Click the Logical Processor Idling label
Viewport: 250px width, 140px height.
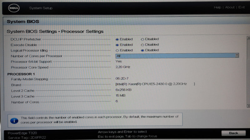click(x=29, y=51)
